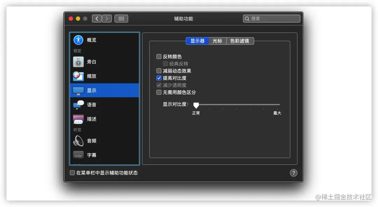Screen dimensions: 378x207
Task: Click inside the search field
Action: [271, 19]
